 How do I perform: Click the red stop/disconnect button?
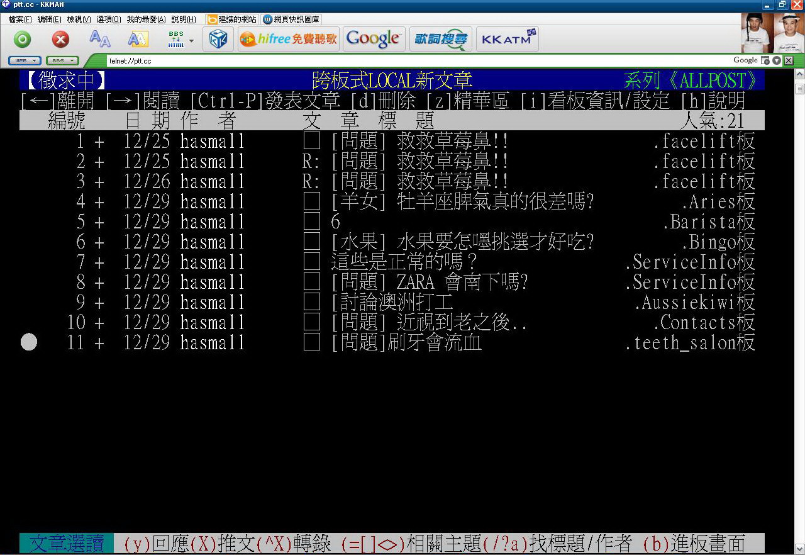coord(60,40)
